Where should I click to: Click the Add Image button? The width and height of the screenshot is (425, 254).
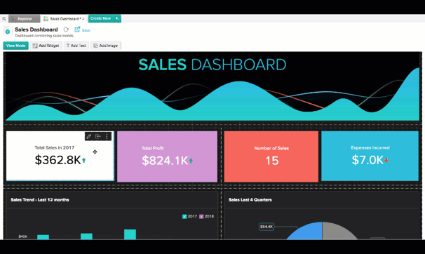click(x=106, y=46)
